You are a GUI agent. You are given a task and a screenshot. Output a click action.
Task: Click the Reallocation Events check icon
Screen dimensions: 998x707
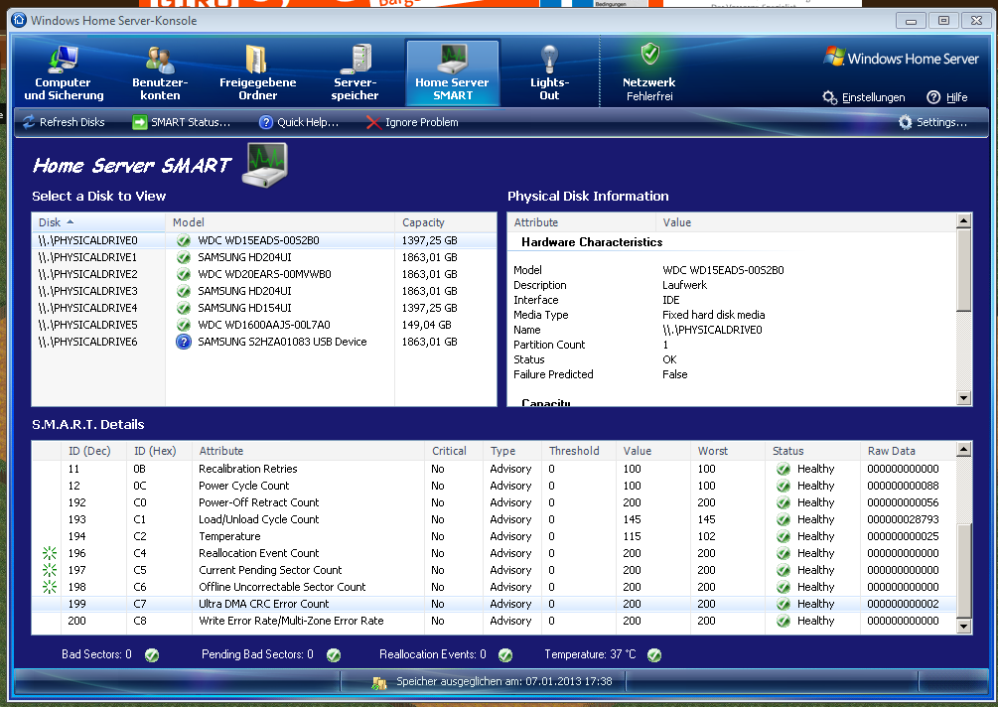(505, 654)
